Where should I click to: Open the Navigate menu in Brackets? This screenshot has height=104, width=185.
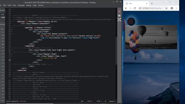[x=21, y=5]
